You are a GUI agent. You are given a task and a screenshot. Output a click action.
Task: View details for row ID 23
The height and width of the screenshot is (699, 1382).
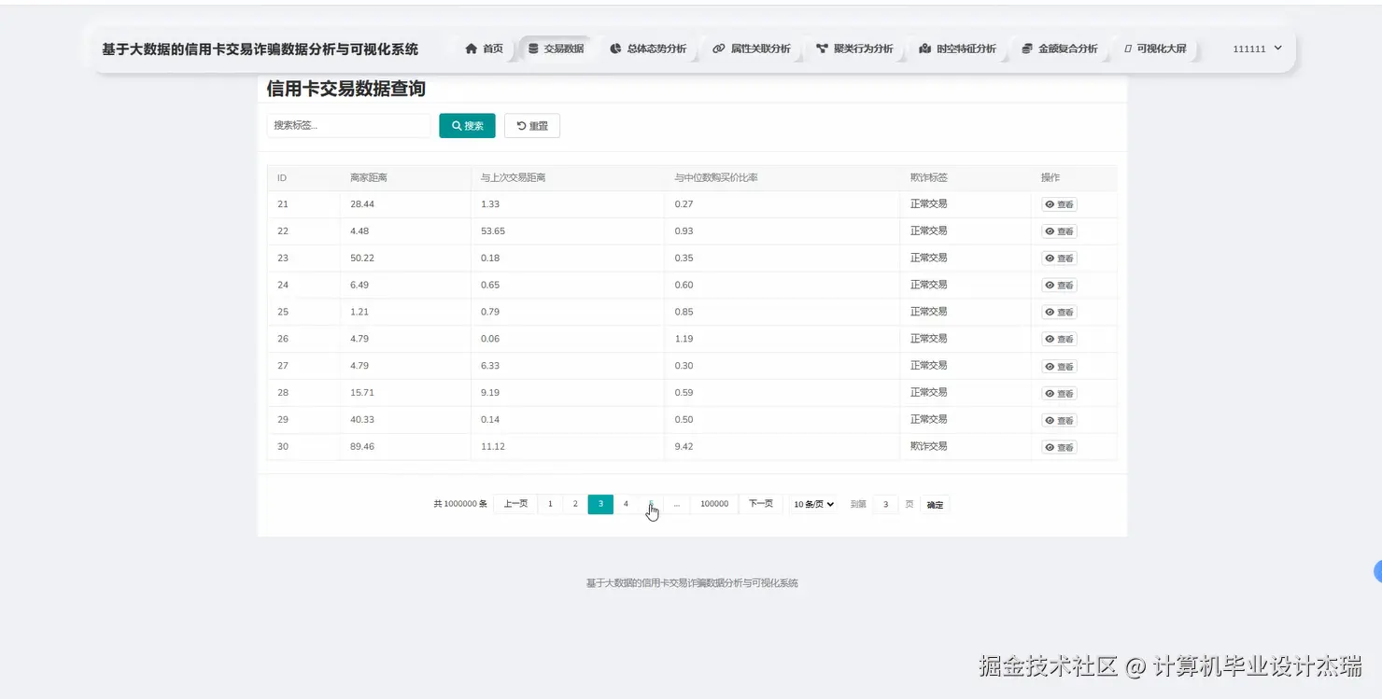point(1059,259)
